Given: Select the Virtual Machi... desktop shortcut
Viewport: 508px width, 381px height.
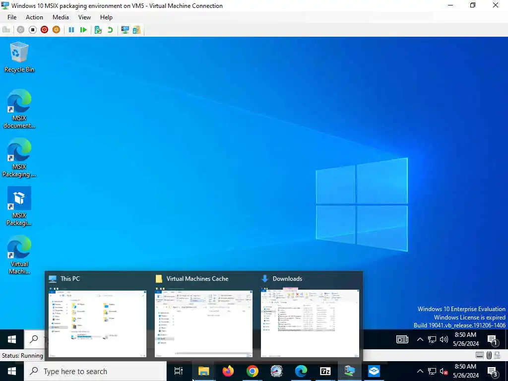Looking at the screenshot, I should pos(19,254).
